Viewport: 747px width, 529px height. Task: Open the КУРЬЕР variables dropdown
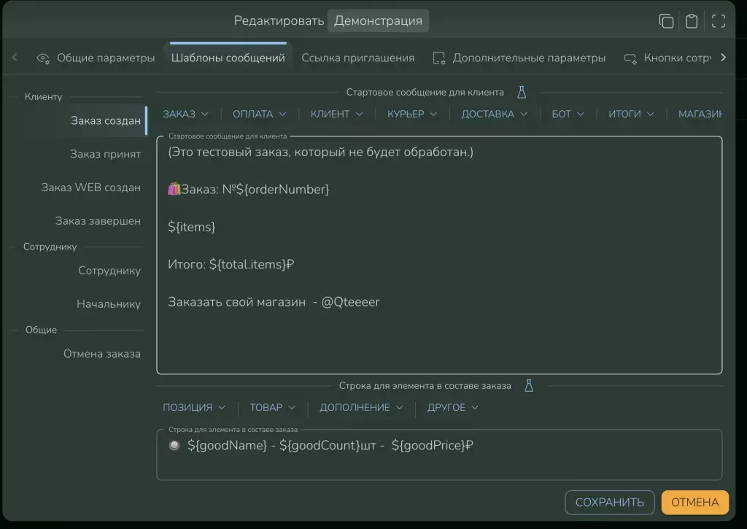[x=411, y=114]
